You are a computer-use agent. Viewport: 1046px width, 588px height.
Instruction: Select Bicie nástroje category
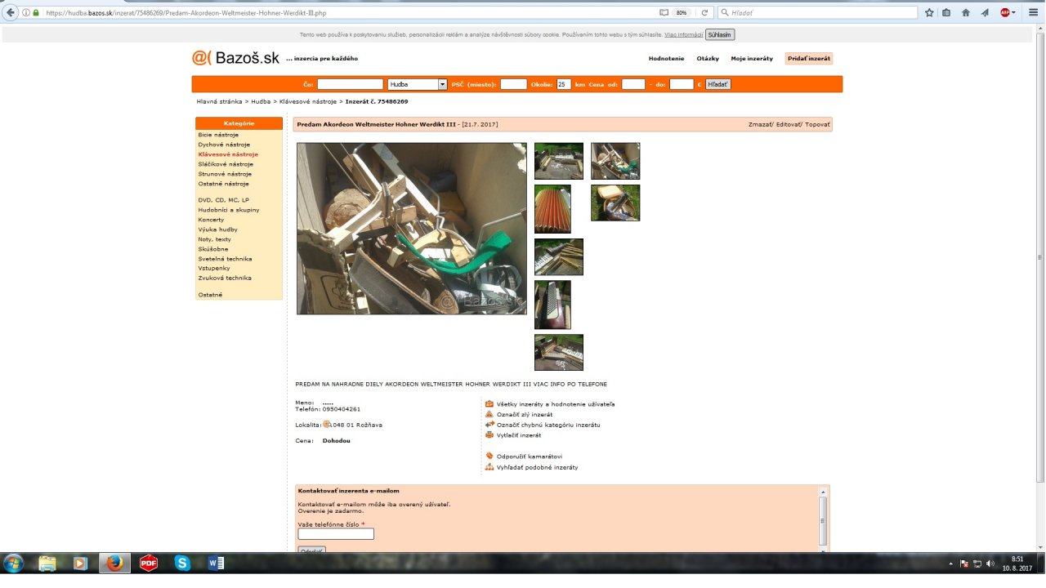coord(218,135)
